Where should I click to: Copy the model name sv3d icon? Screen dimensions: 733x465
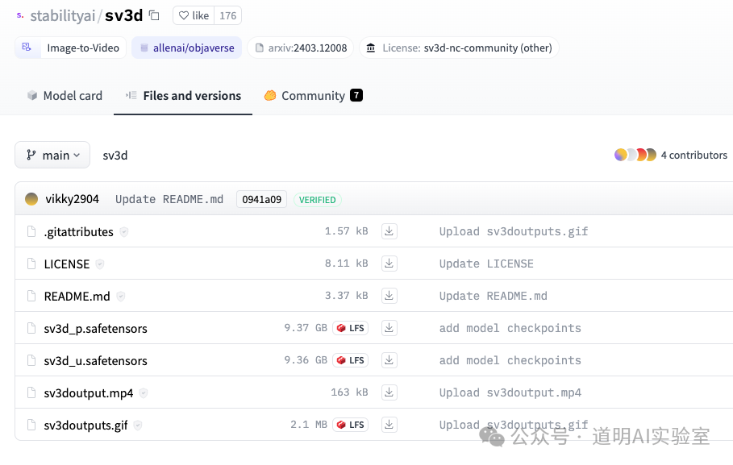(154, 15)
